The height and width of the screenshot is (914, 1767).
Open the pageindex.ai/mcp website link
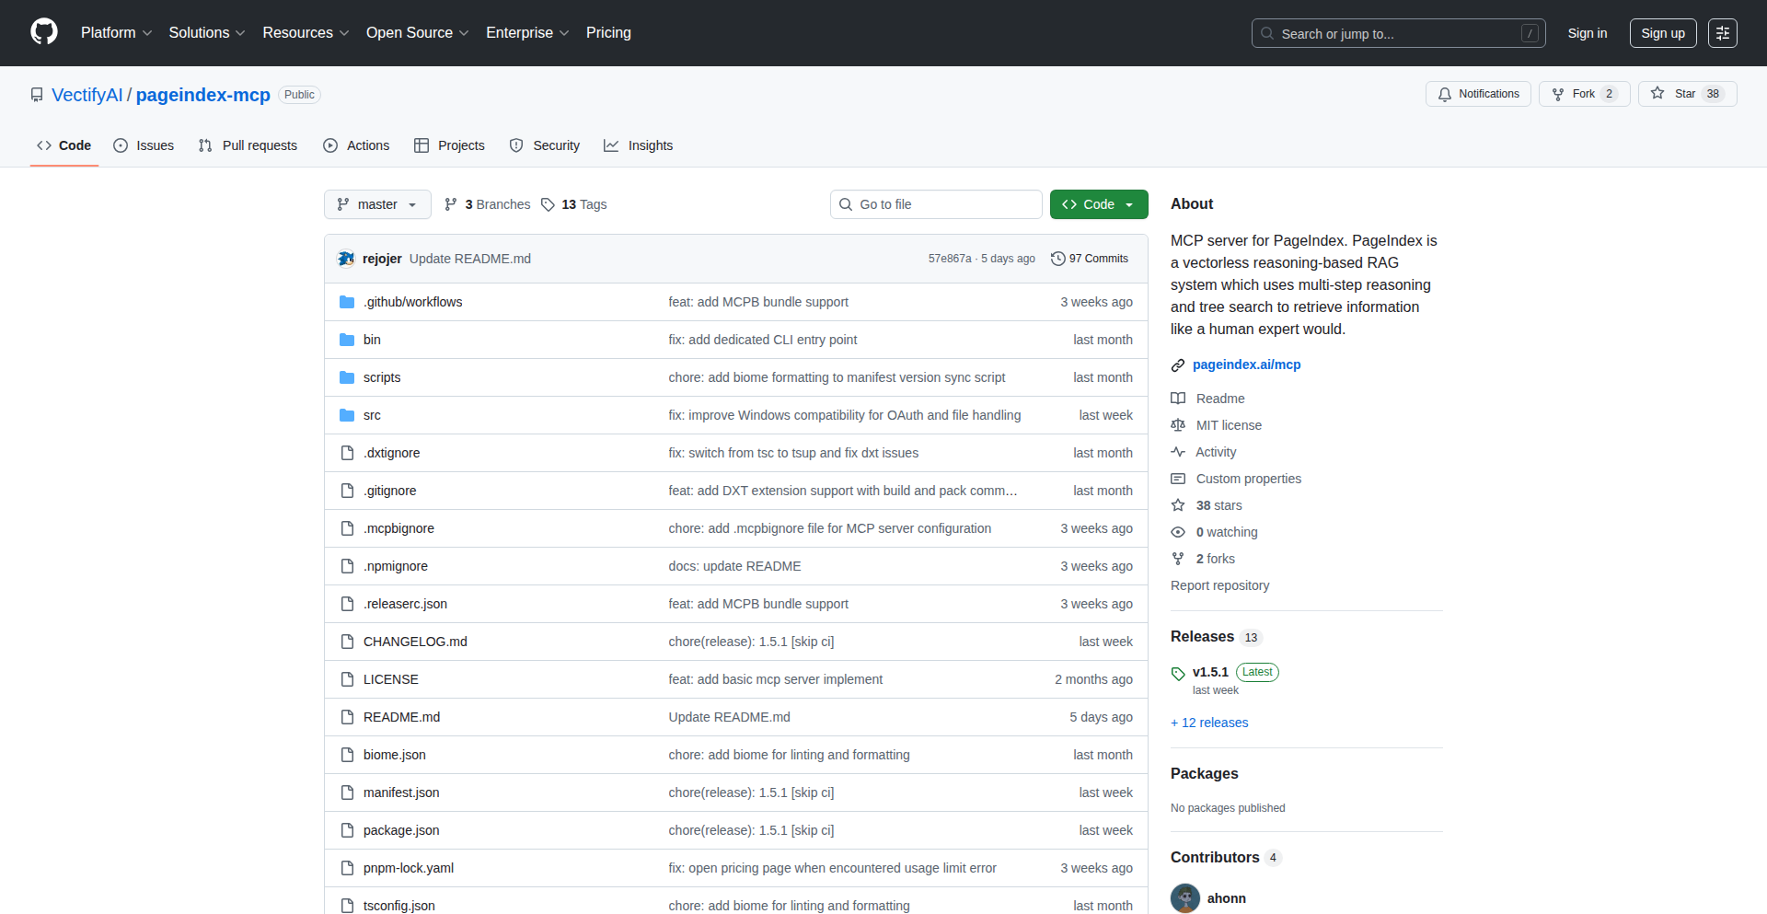pyautogui.click(x=1246, y=364)
